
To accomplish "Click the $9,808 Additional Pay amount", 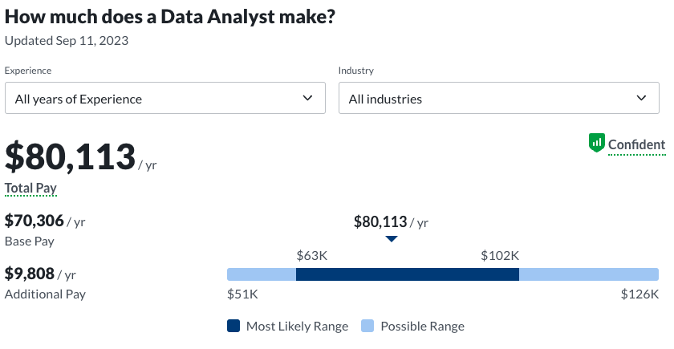I will pos(29,274).
